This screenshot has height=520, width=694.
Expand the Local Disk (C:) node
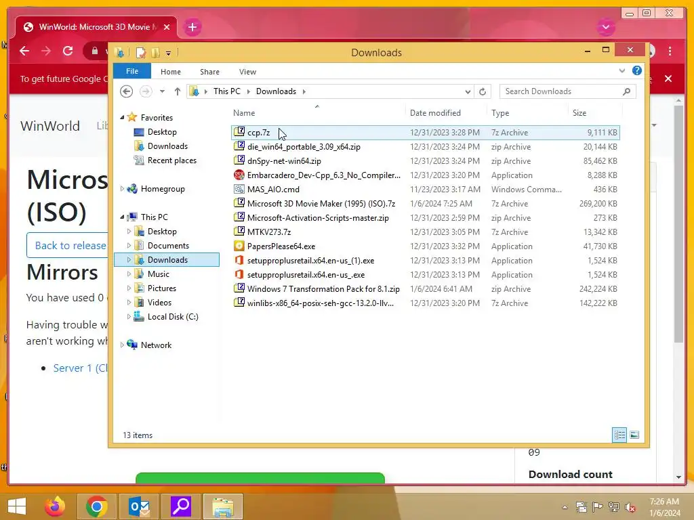pos(129,317)
